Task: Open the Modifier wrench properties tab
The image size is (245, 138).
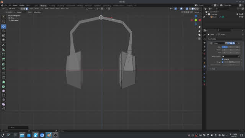Action: [204, 67]
